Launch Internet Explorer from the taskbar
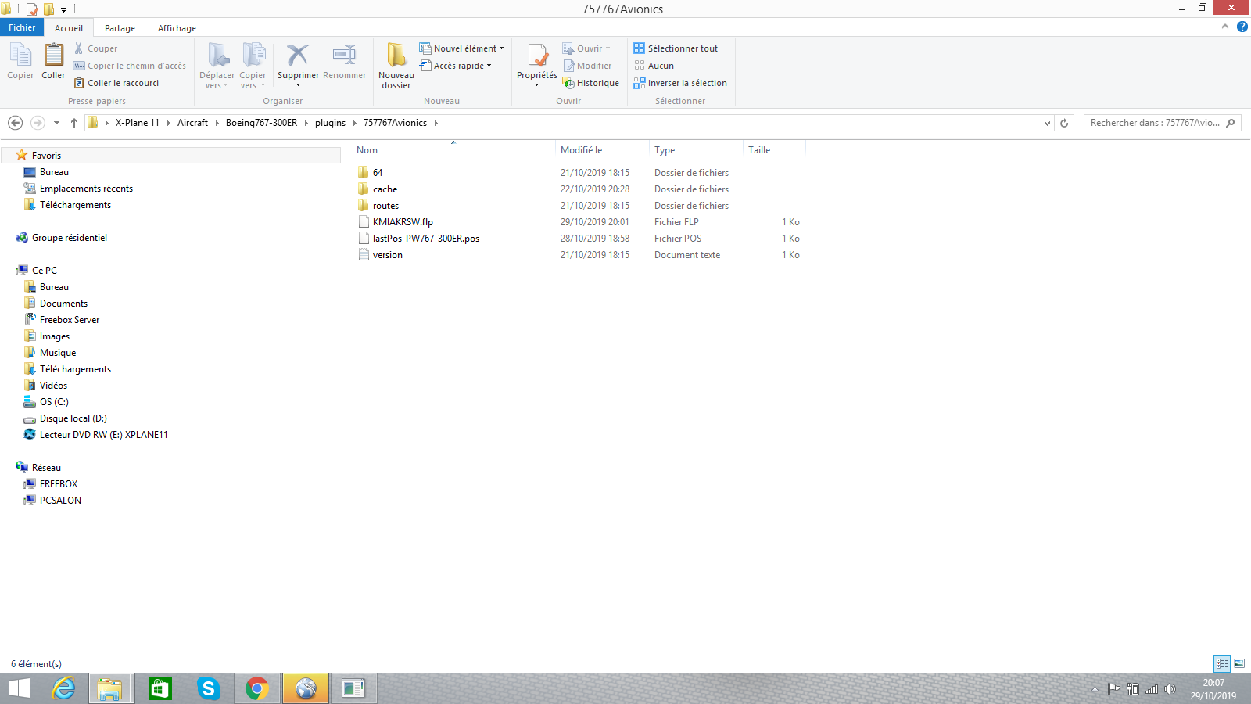 click(64, 688)
